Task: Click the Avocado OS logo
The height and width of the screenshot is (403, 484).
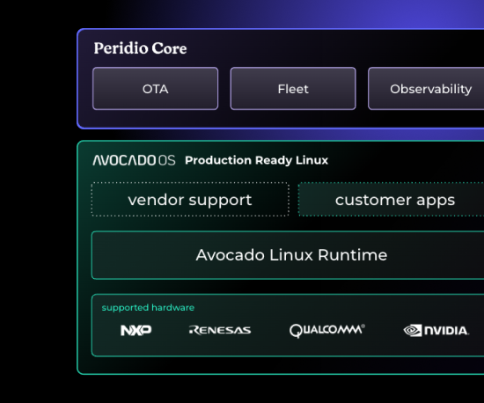Action: pyautogui.click(x=134, y=160)
